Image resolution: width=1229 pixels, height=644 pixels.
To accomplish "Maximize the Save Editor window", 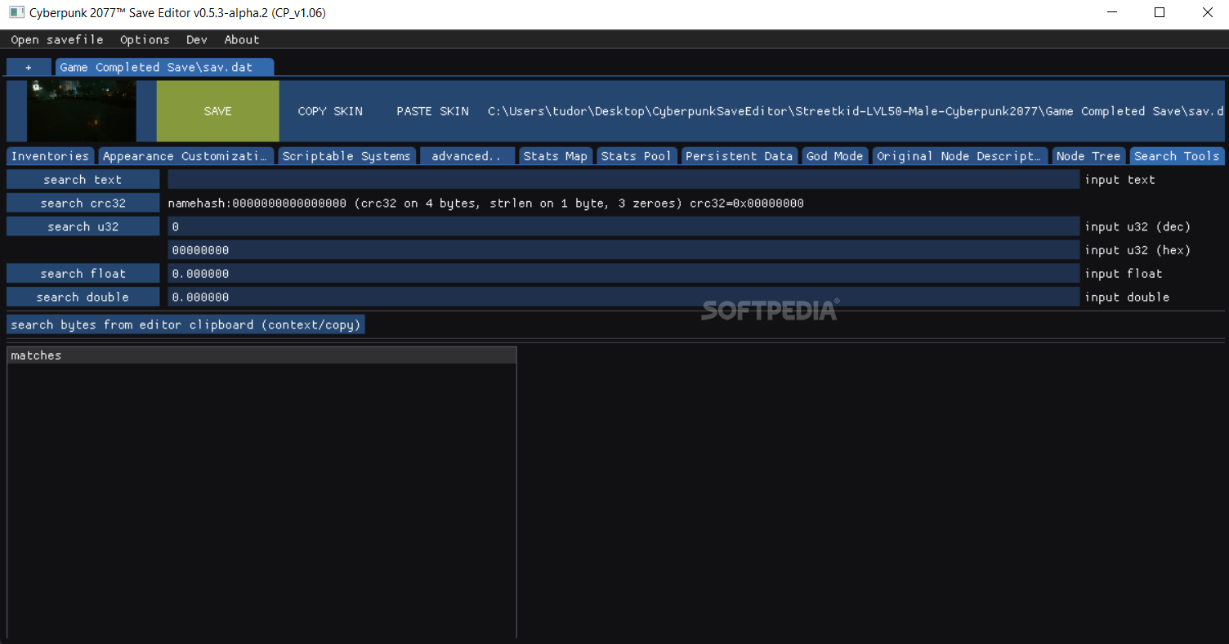I will pyautogui.click(x=1160, y=12).
